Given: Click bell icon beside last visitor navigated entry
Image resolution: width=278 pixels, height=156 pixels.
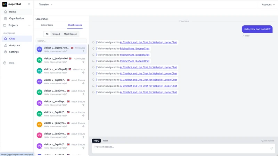Looking at the screenshot, I should pos(93,92).
